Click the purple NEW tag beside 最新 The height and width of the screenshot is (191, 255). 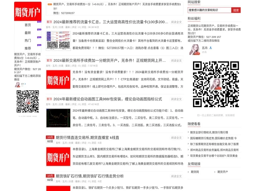(39, 29)
